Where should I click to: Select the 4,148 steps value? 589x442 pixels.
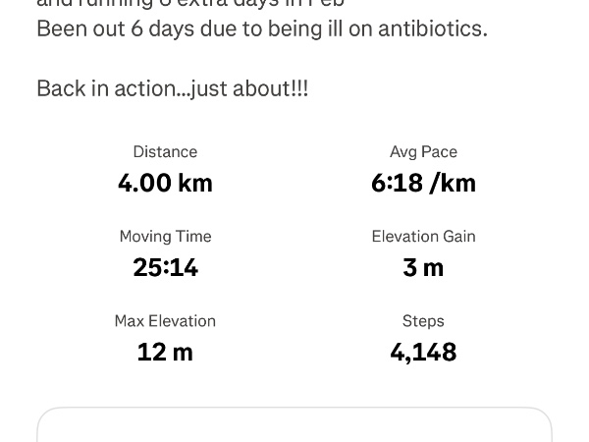tap(423, 352)
